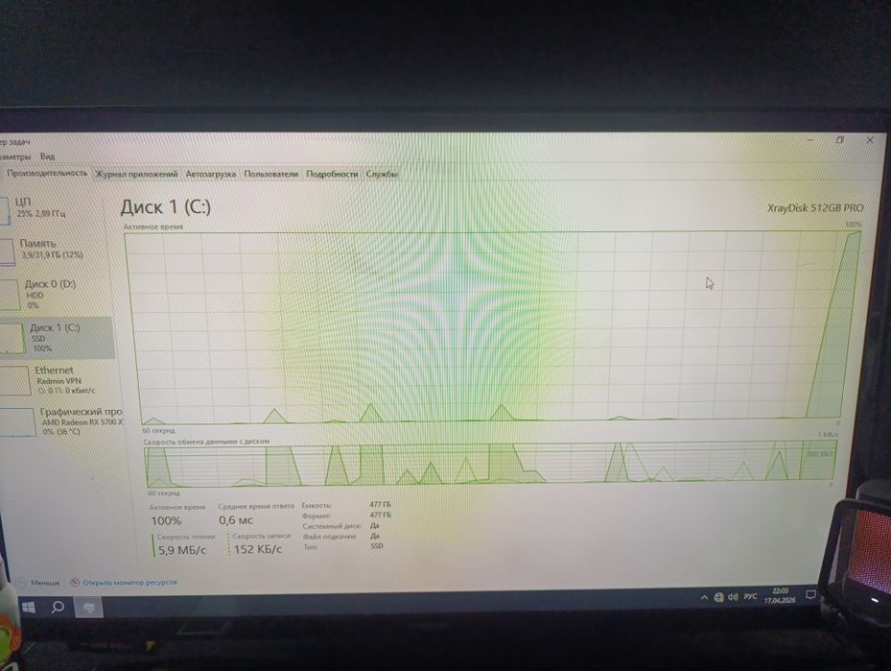Viewport: 891px width, 671px height.
Task: Click the Тип value SSD
Action: point(377,546)
